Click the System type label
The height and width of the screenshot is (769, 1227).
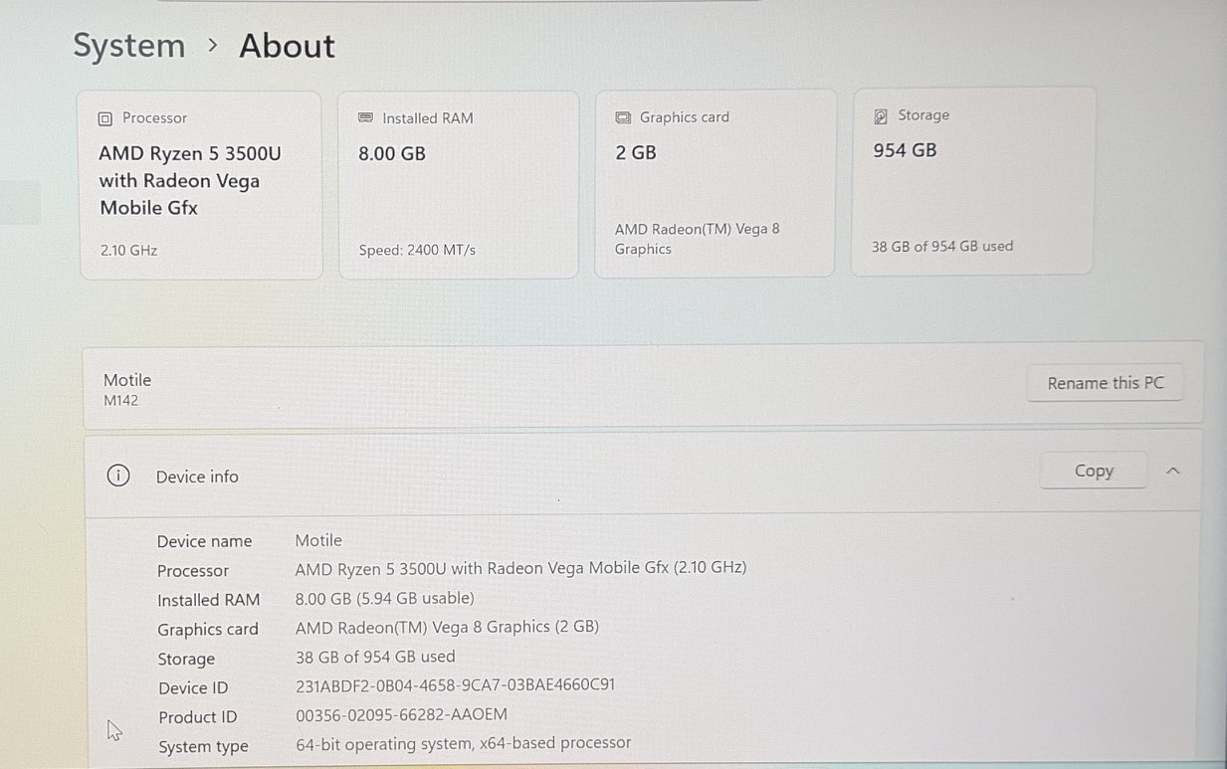click(204, 747)
